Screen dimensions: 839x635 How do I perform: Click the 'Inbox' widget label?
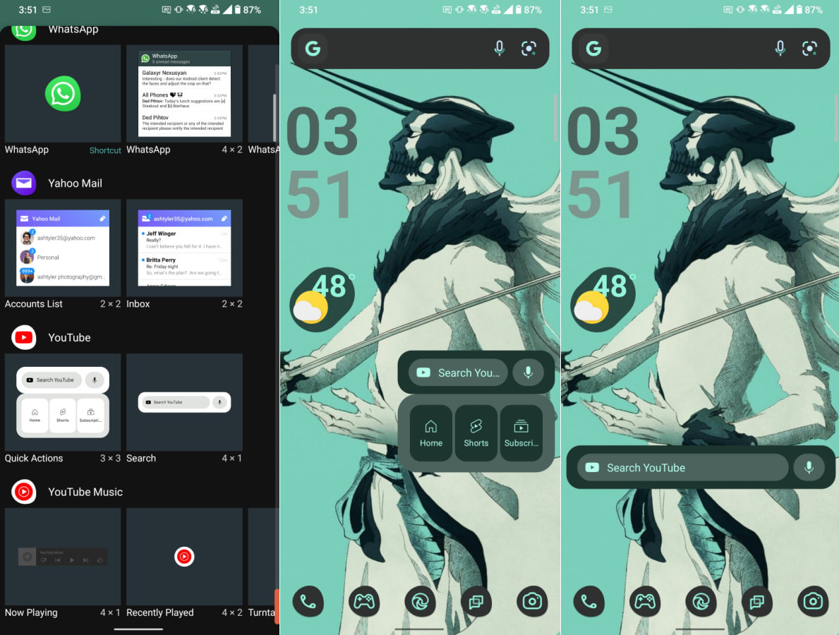pyautogui.click(x=138, y=304)
